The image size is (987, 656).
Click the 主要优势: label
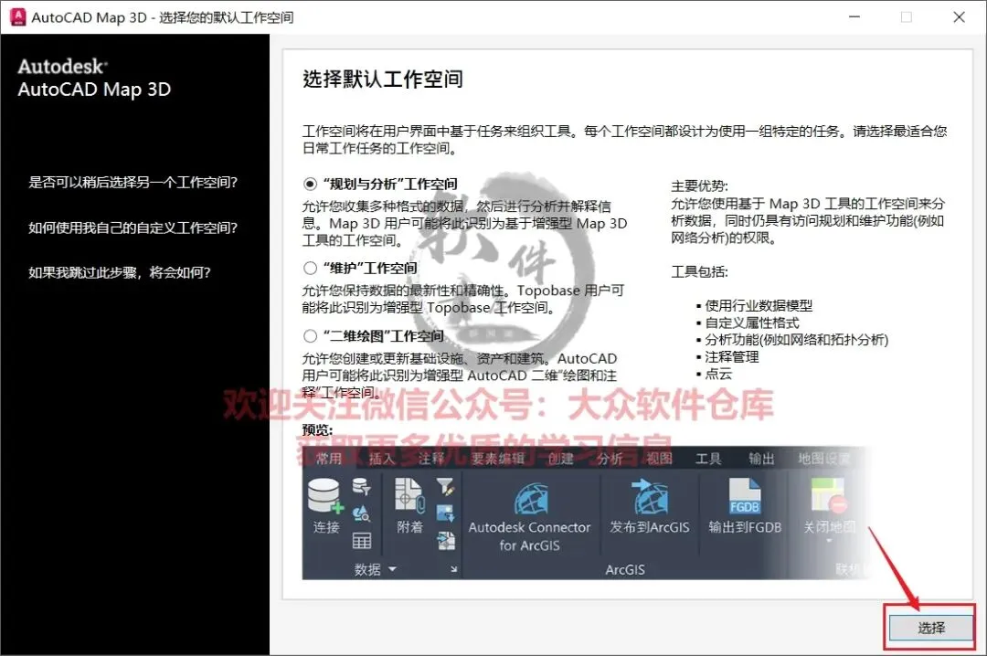pos(699,186)
